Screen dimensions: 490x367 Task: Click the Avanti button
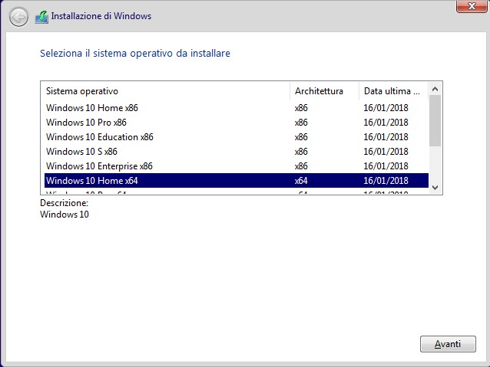pyautogui.click(x=448, y=344)
